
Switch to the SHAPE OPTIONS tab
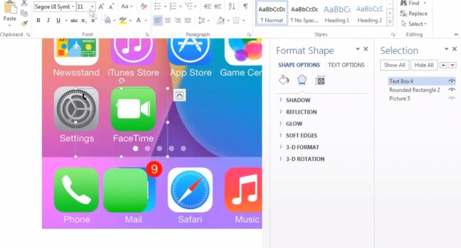(x=299, y=65)
